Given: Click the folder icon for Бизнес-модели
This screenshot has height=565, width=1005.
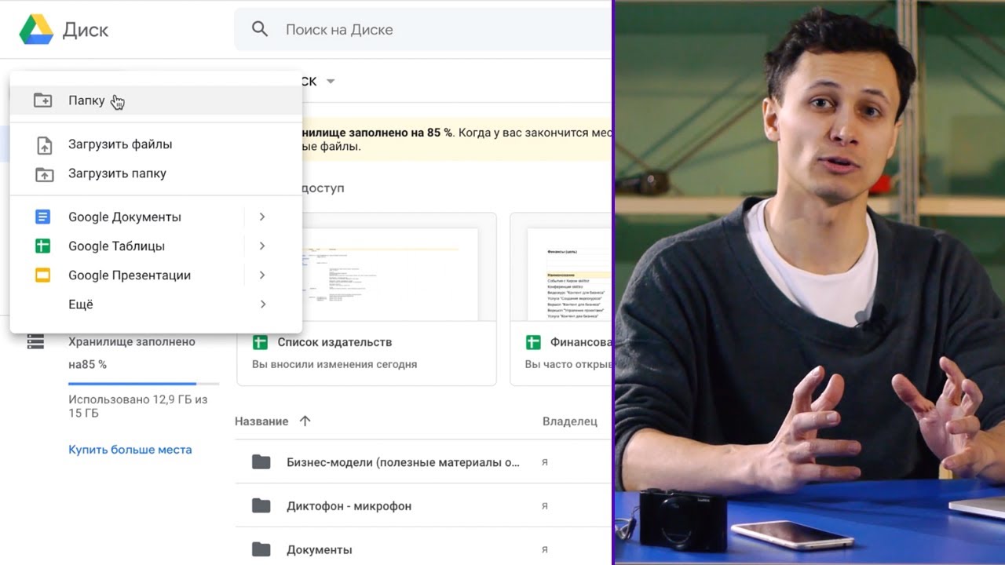Looking at the screenshot, I should pyautogui.click(x=261, y=462).
